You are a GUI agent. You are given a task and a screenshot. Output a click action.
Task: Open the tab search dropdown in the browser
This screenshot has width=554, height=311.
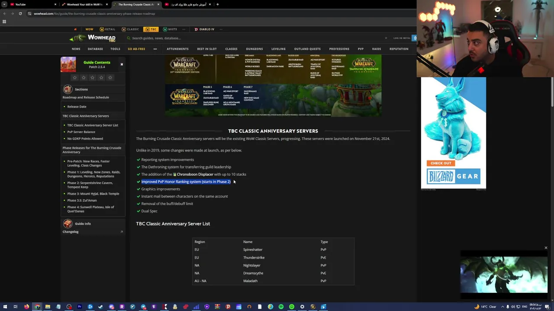coord(4,4)
